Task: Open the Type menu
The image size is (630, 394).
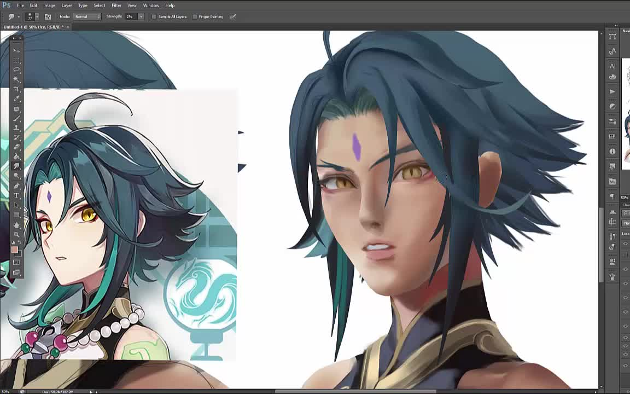Action: (x=83, y=5)
